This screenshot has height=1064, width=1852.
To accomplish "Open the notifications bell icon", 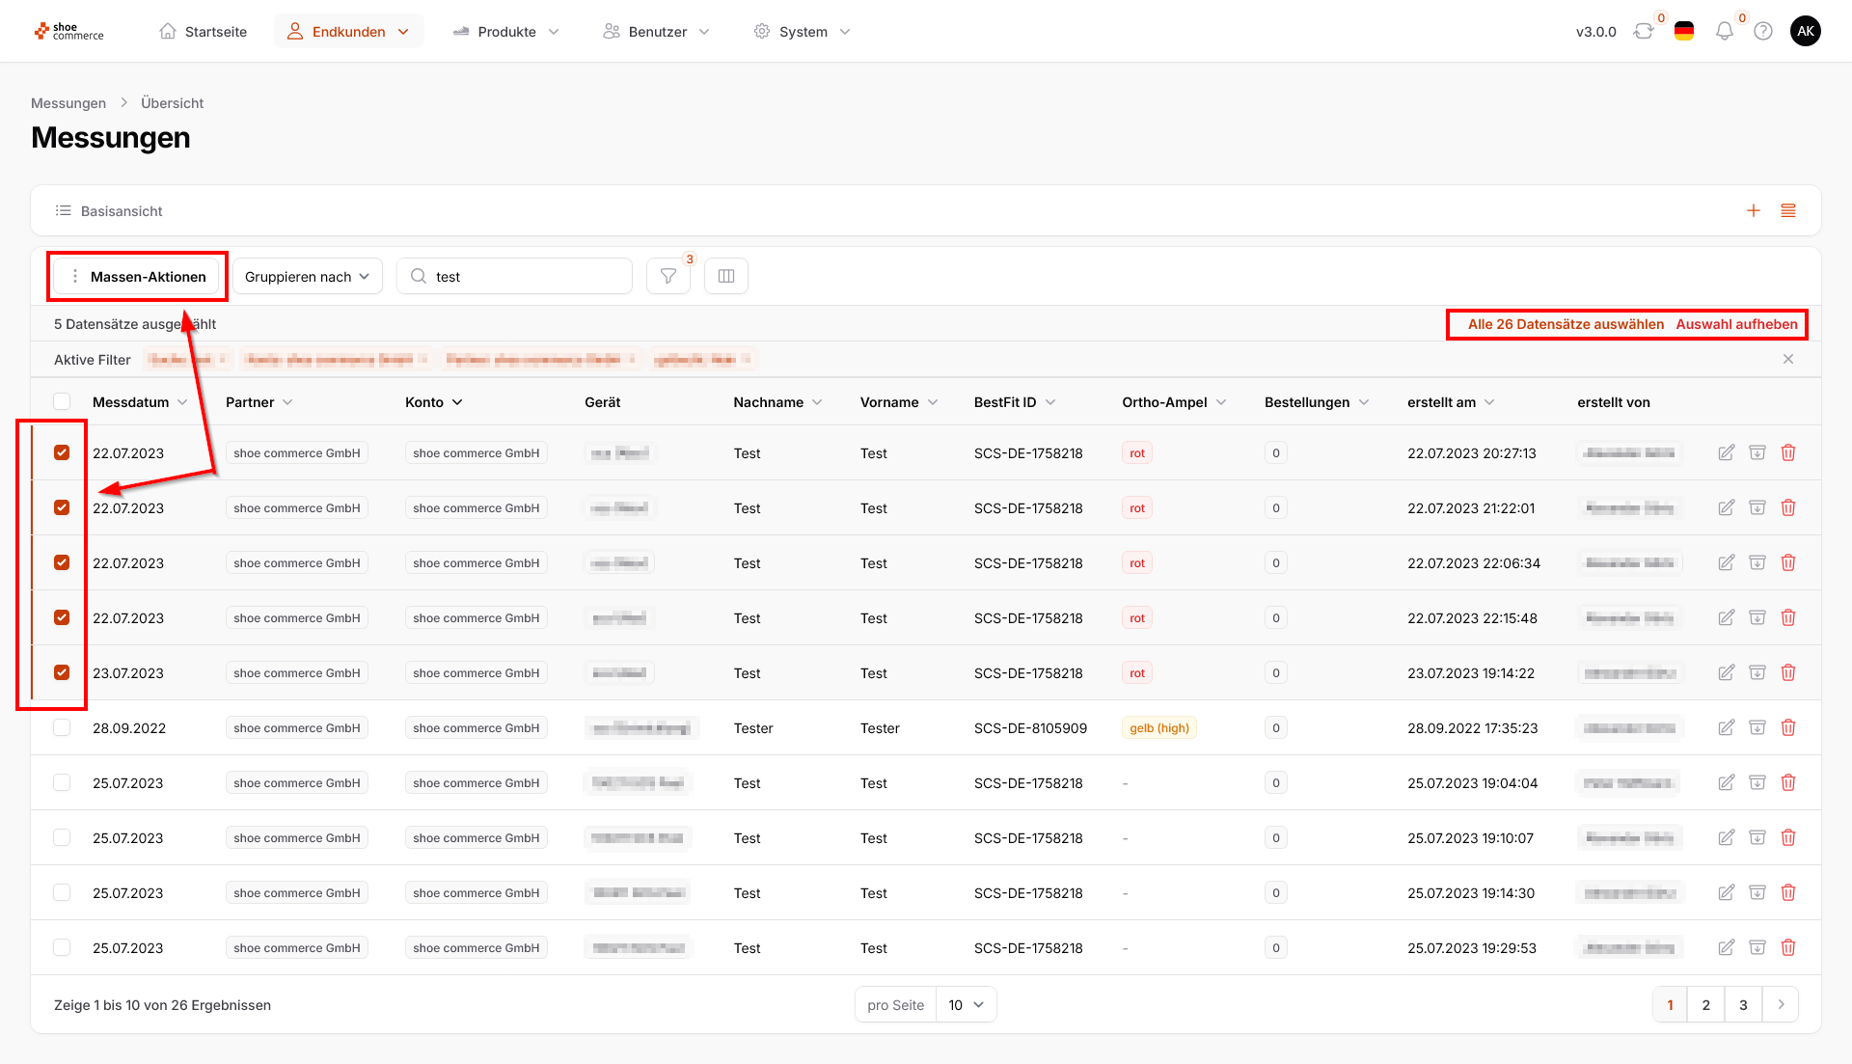I will pyautogui.click(x=1725, y=32).
